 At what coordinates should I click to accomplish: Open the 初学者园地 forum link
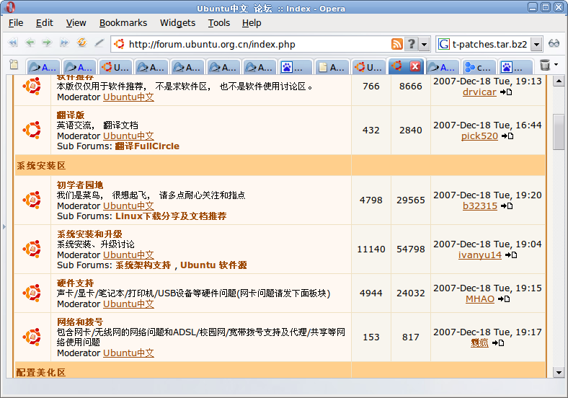coord(80,185)
